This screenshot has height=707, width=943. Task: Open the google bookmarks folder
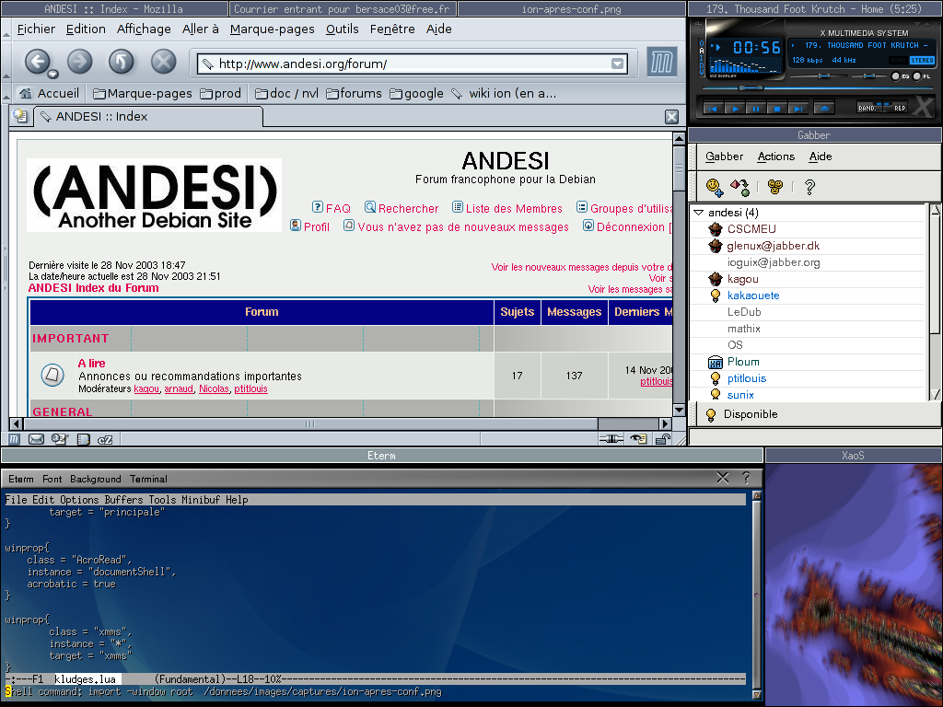[x=416, y=93]
